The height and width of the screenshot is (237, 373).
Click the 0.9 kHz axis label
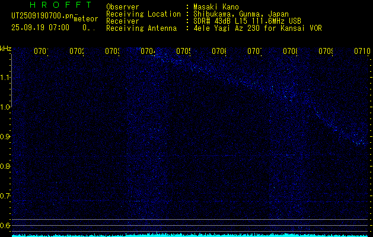(x=5, y=137)
